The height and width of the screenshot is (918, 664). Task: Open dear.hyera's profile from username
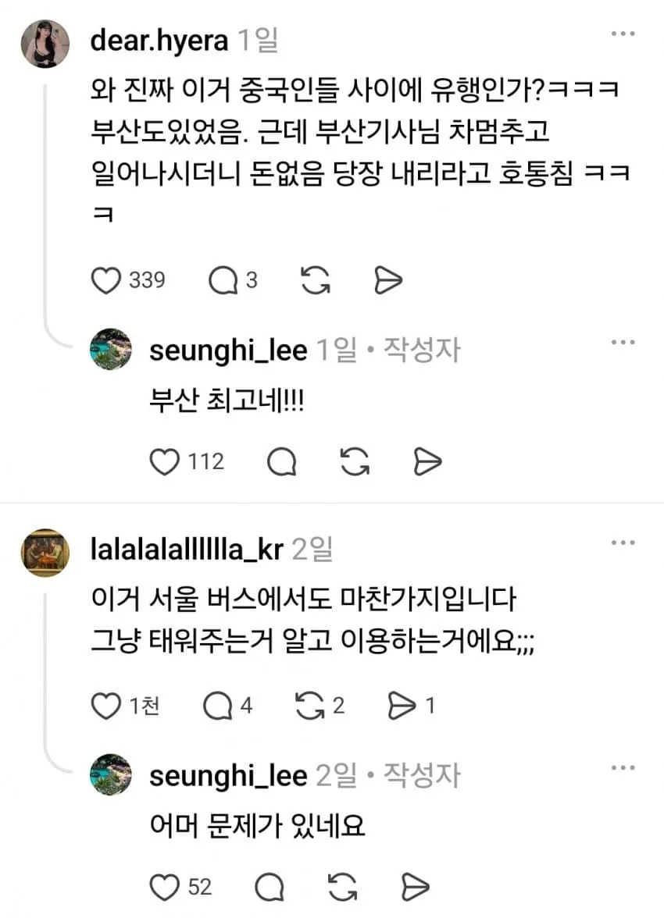coord(159,41)
